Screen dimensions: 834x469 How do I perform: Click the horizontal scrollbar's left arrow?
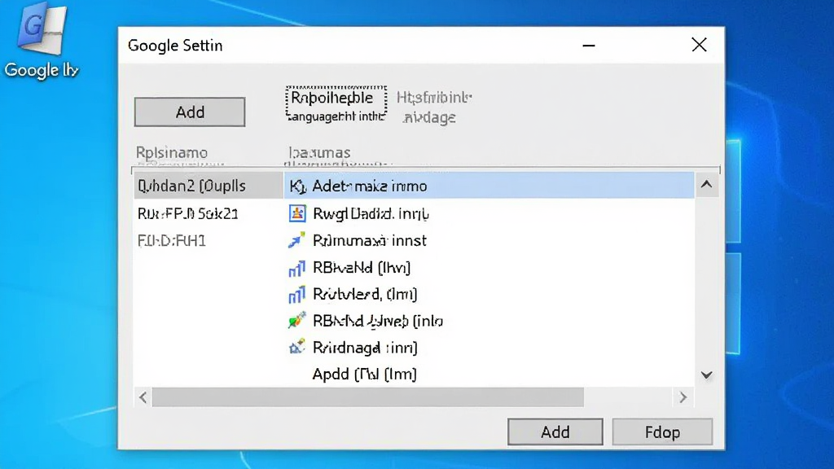(143, 397)
